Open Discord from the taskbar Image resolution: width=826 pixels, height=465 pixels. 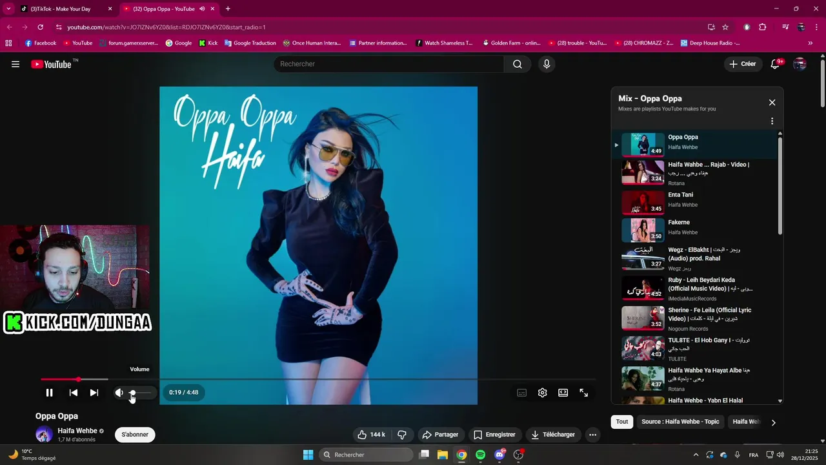click(499, 455)
